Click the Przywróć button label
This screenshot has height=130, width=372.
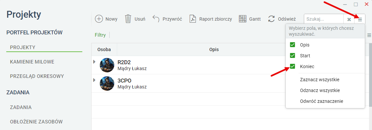(x=172, y=19)
